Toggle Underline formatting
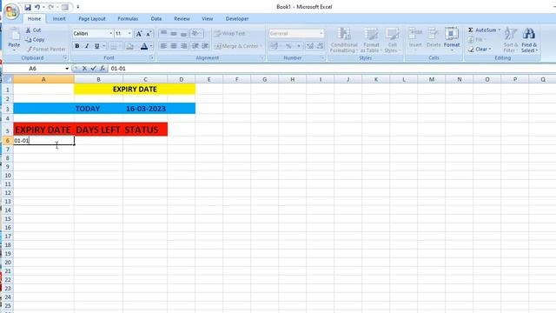Screen dimensions: 556x313 point(96,46)
